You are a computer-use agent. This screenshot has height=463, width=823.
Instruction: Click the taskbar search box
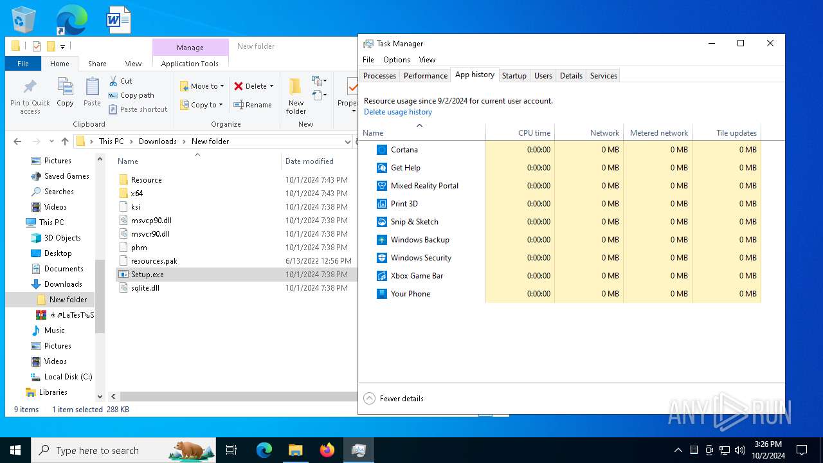(123, 450)
